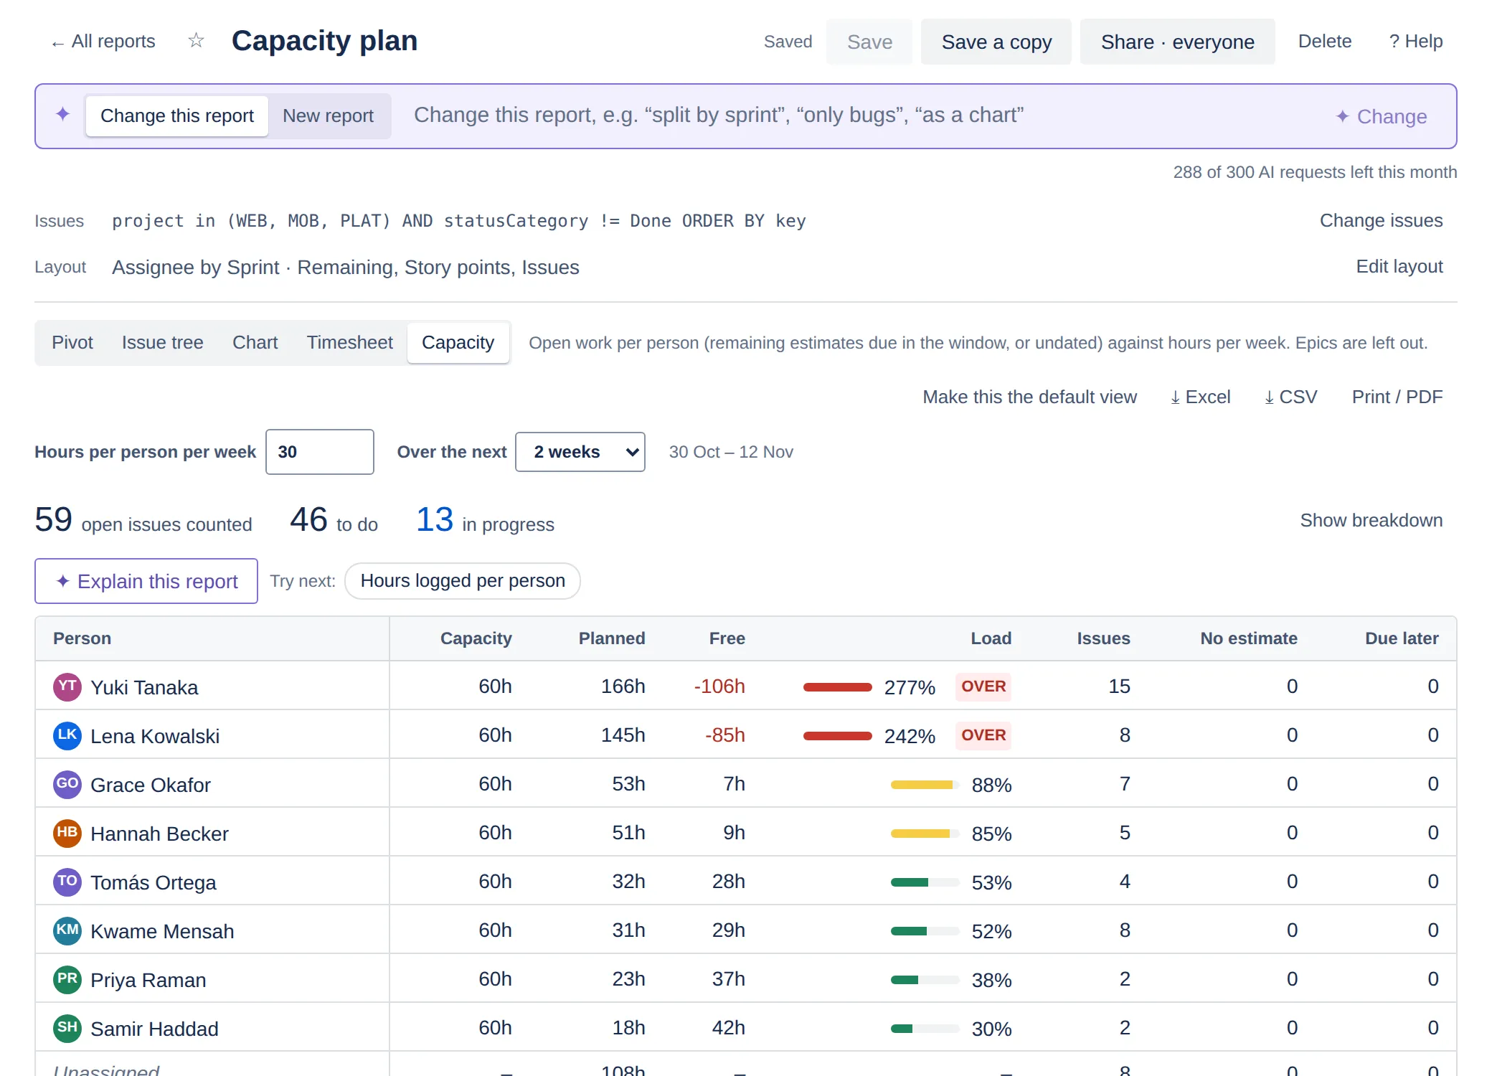The width and height of the screenshot is (1492, 1076).
Task: Switch to New report mode
Action: click(x=328, y=116)
